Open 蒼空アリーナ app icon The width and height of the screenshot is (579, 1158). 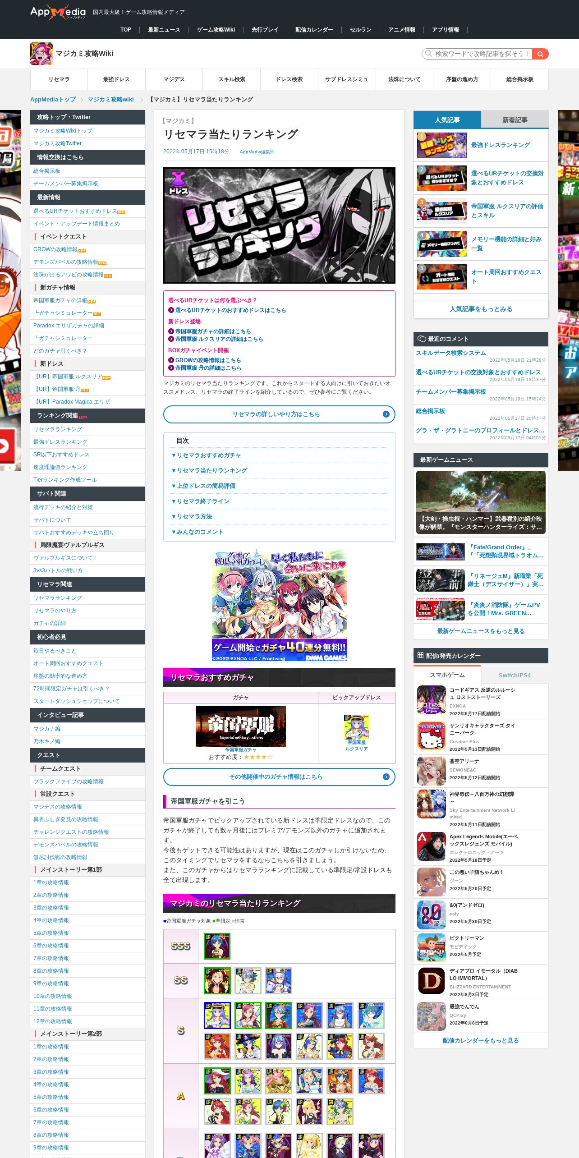(x=432, y=771)
